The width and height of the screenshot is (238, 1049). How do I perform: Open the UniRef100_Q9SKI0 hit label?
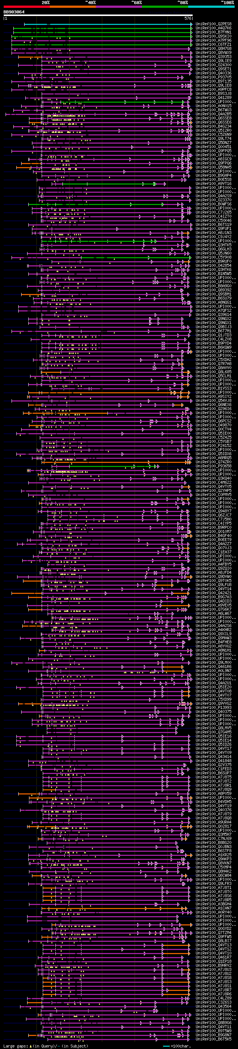[213, 36]
